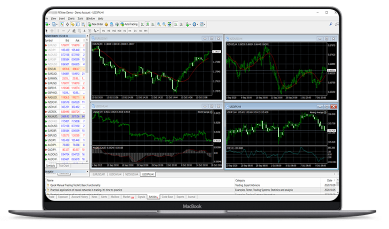The image size is (389, 229).
Task: Expand the Indicators dropdown arrow
Action: click(190, 24)
